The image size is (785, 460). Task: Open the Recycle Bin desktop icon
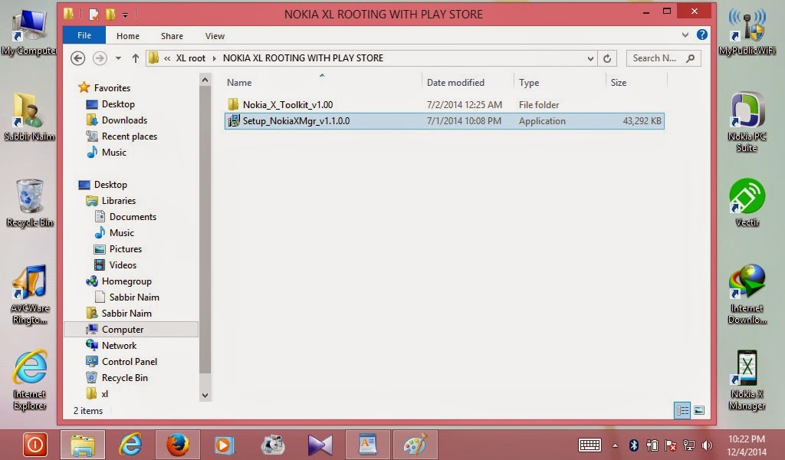point(30,203)
